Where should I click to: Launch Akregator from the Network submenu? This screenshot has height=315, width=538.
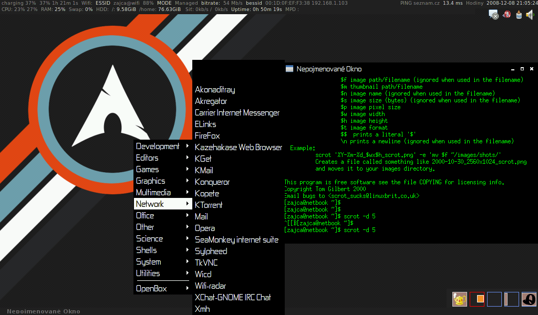[x=239, y=101]
